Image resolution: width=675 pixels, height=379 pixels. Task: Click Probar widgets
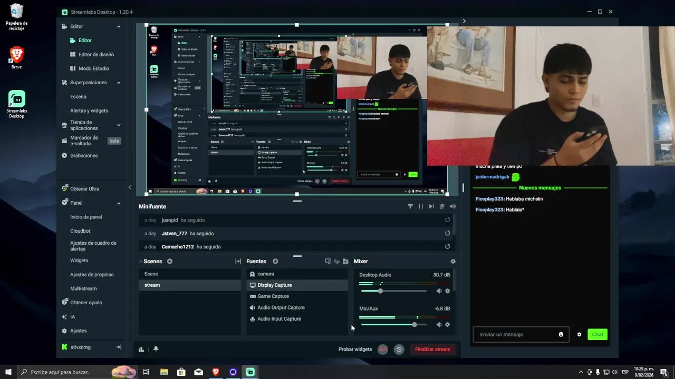tap(355, 350)
